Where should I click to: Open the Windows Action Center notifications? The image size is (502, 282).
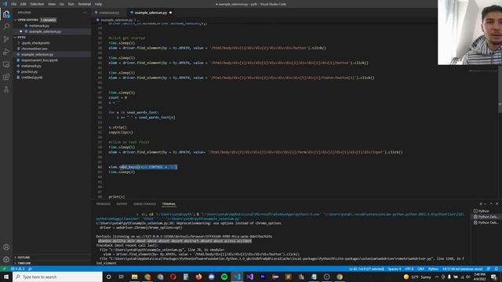coord(494,277)
